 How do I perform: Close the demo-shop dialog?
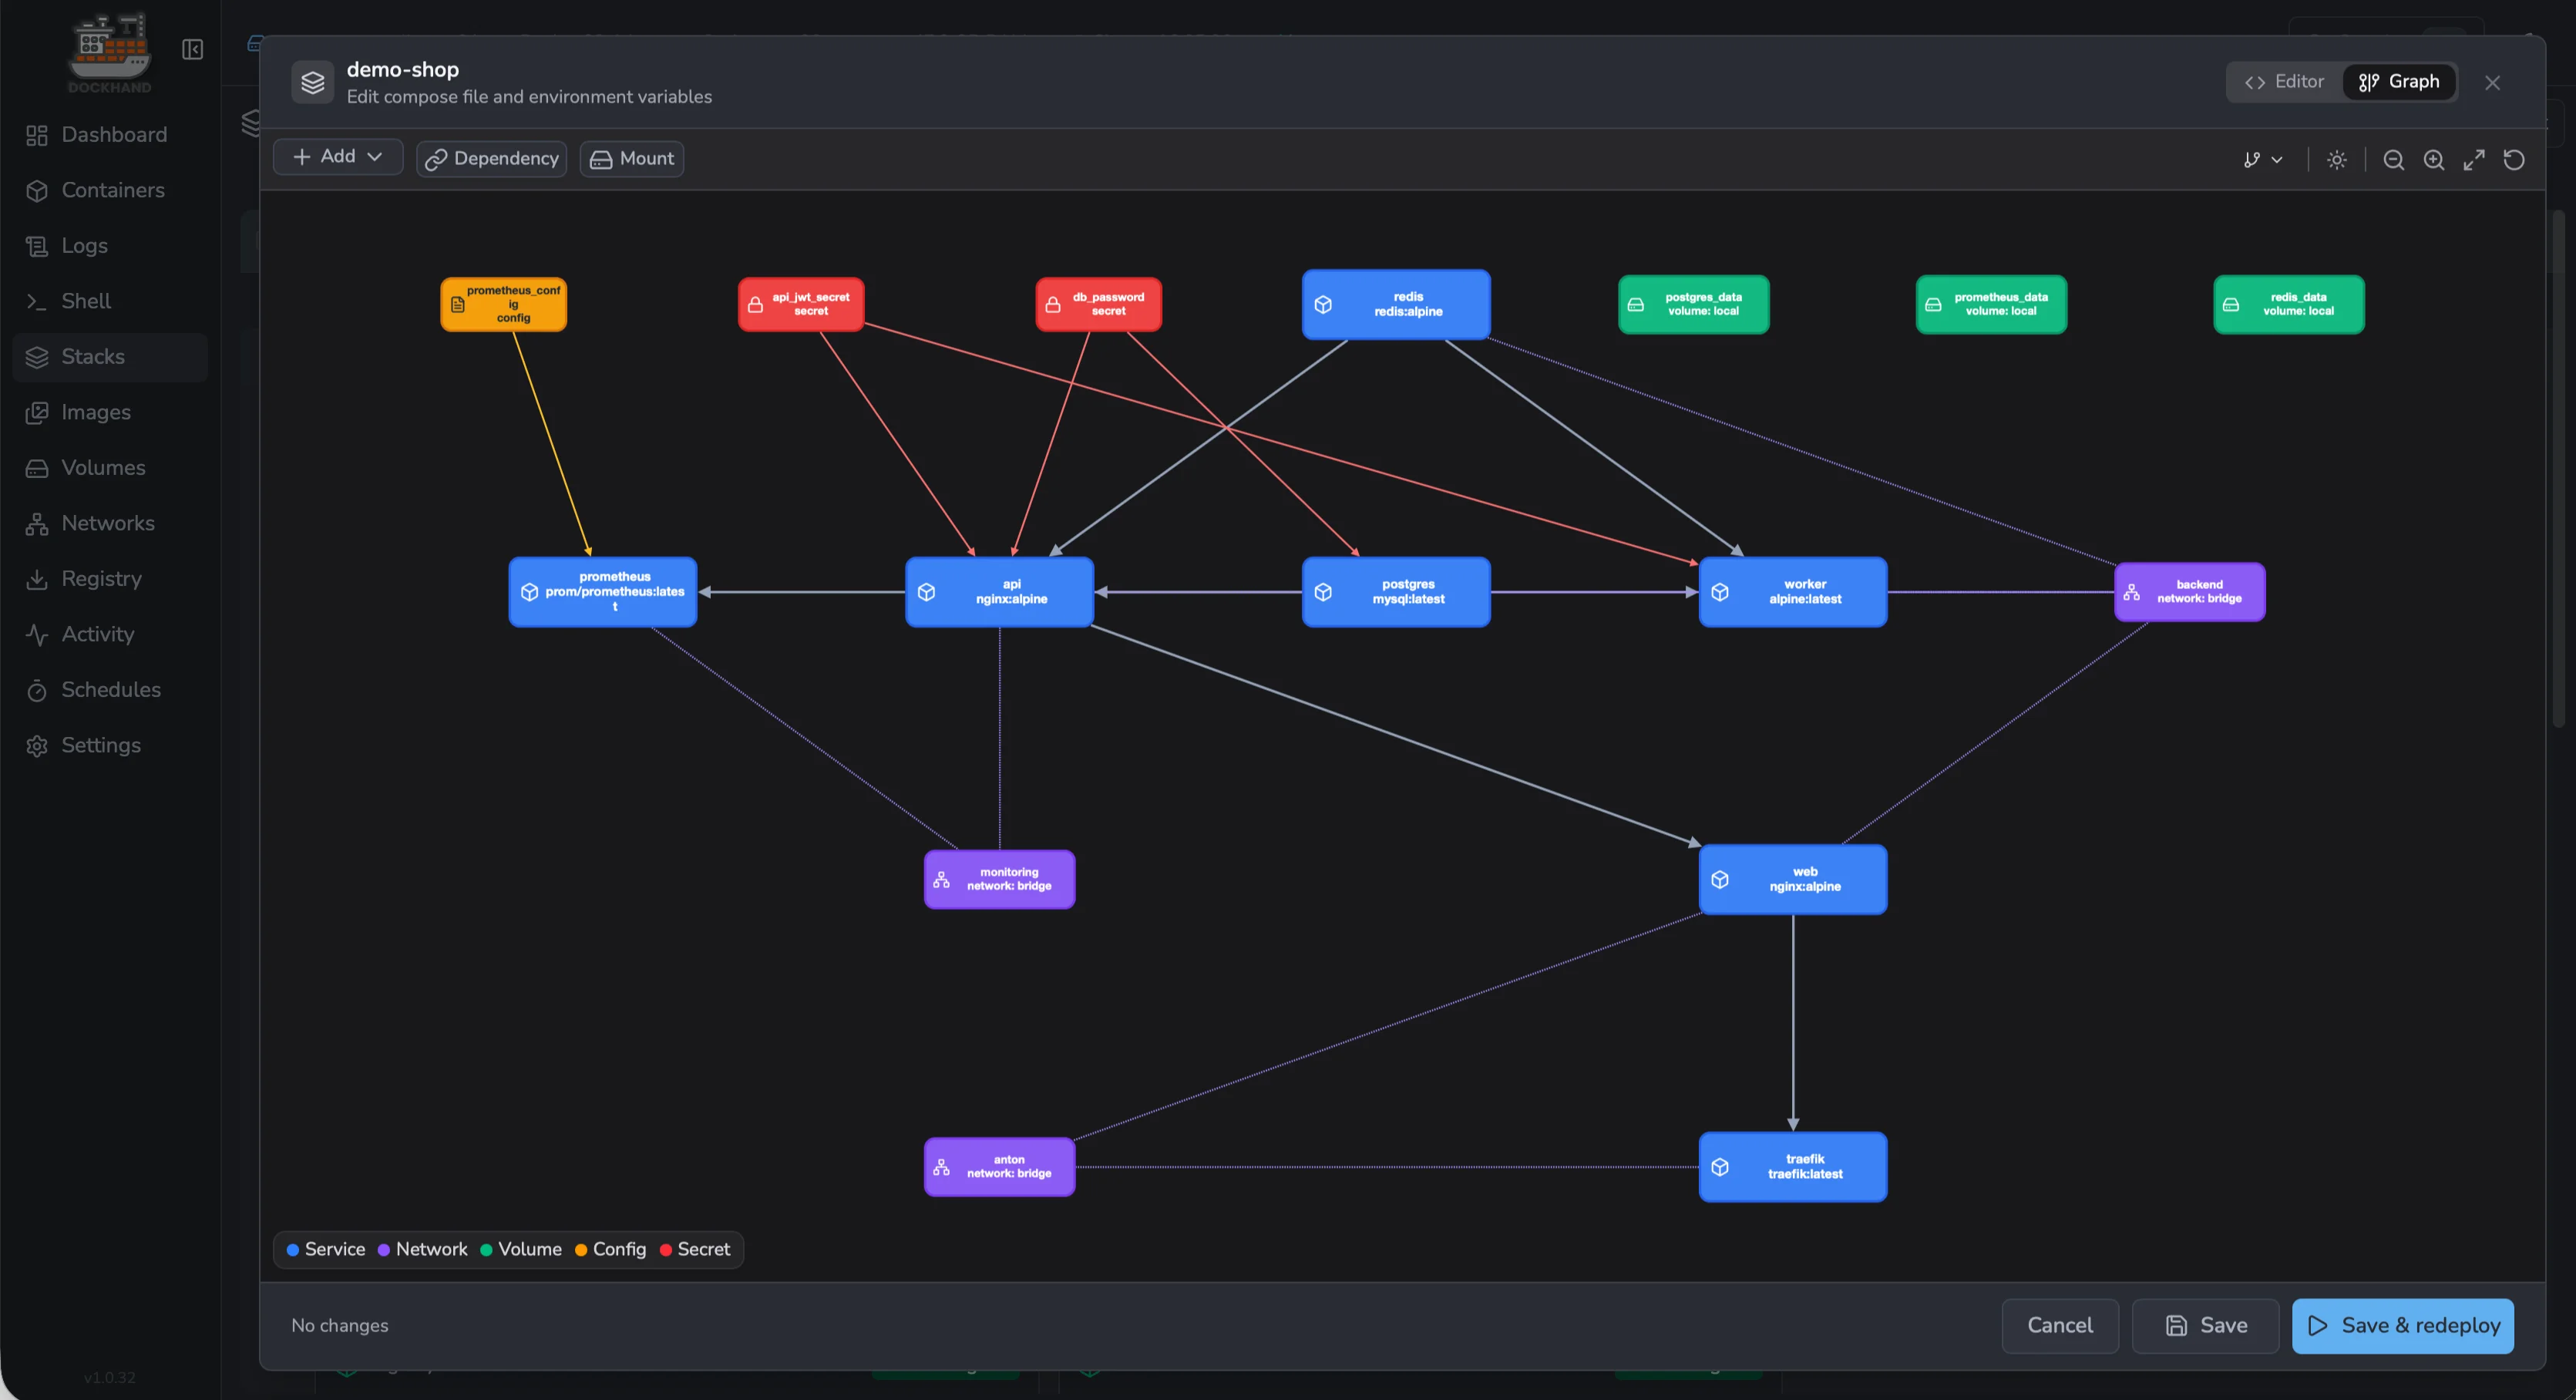[2493, 83]
